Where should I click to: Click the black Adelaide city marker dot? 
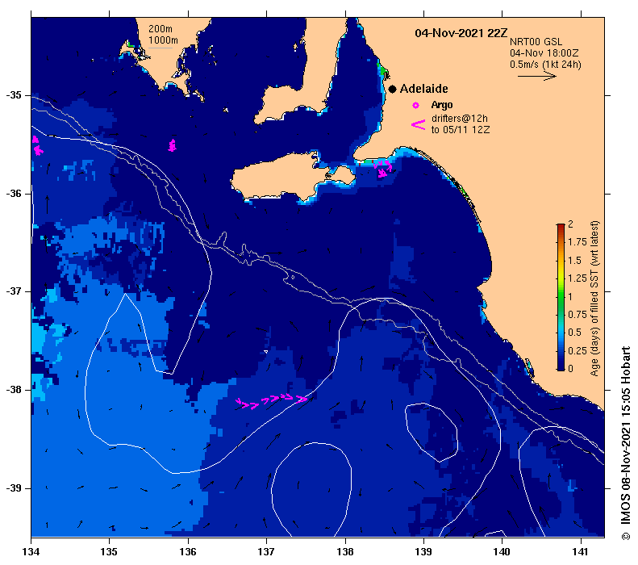(392, 89)
